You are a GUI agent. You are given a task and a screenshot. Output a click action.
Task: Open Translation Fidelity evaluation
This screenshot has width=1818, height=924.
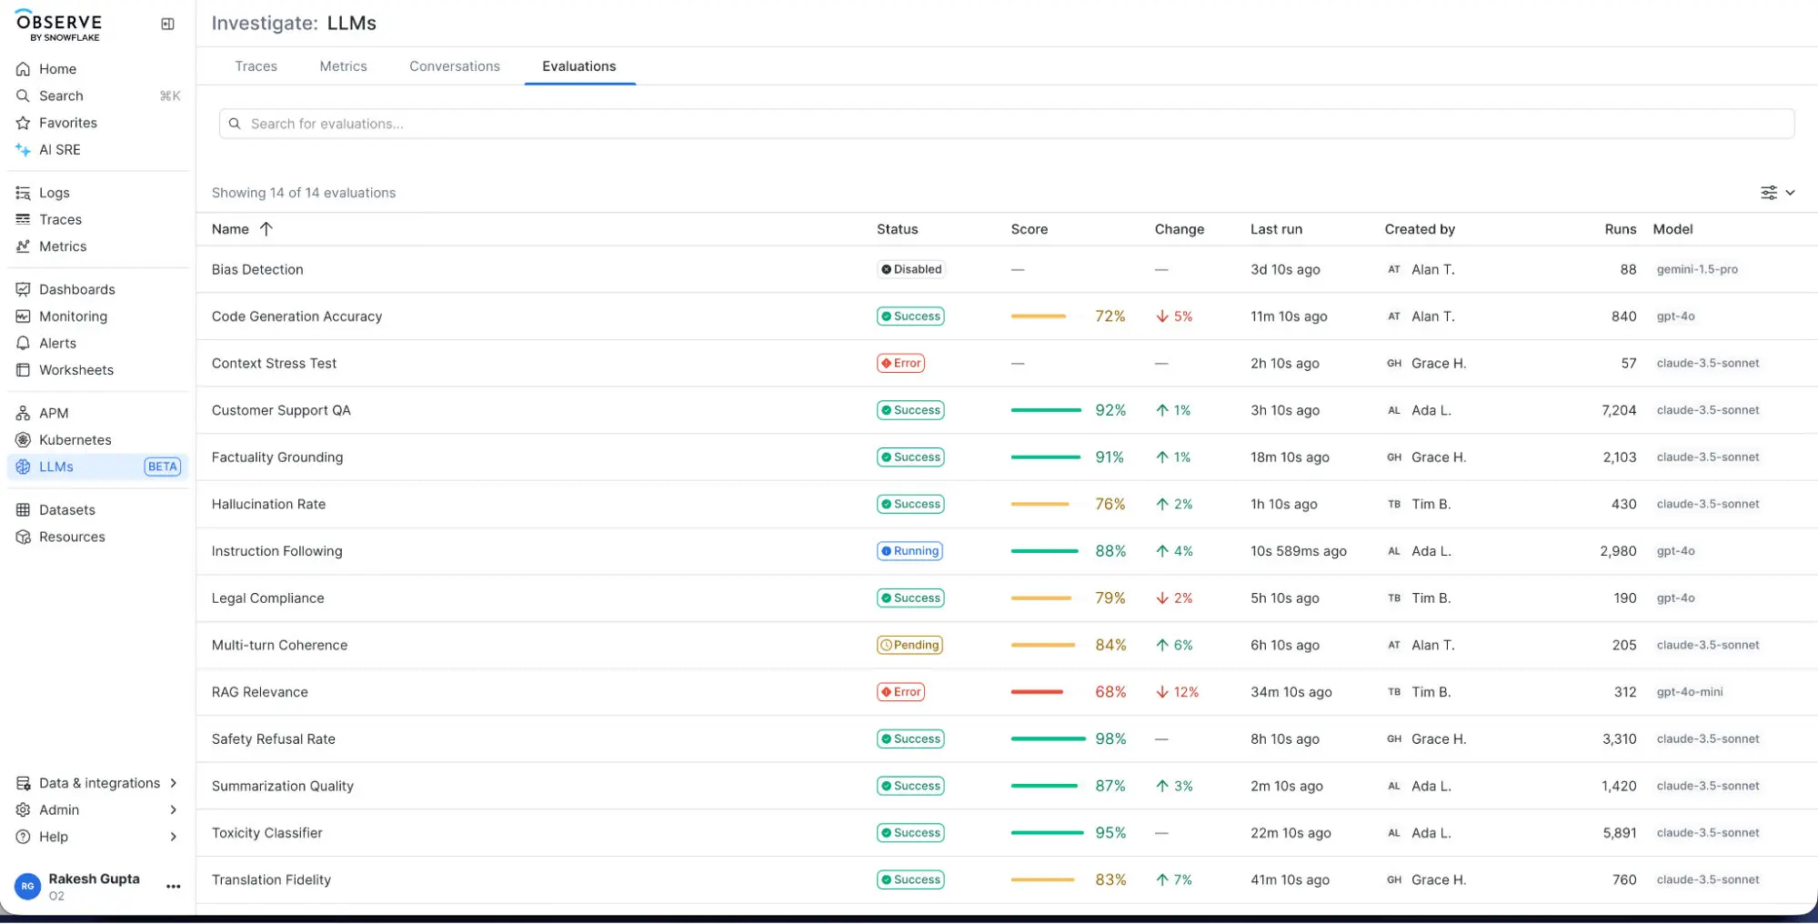tap(271, 880)
